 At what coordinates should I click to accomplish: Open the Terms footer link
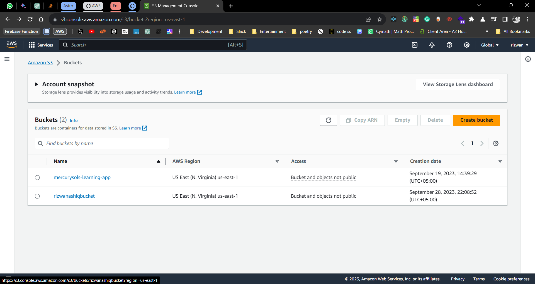point(479,279)
